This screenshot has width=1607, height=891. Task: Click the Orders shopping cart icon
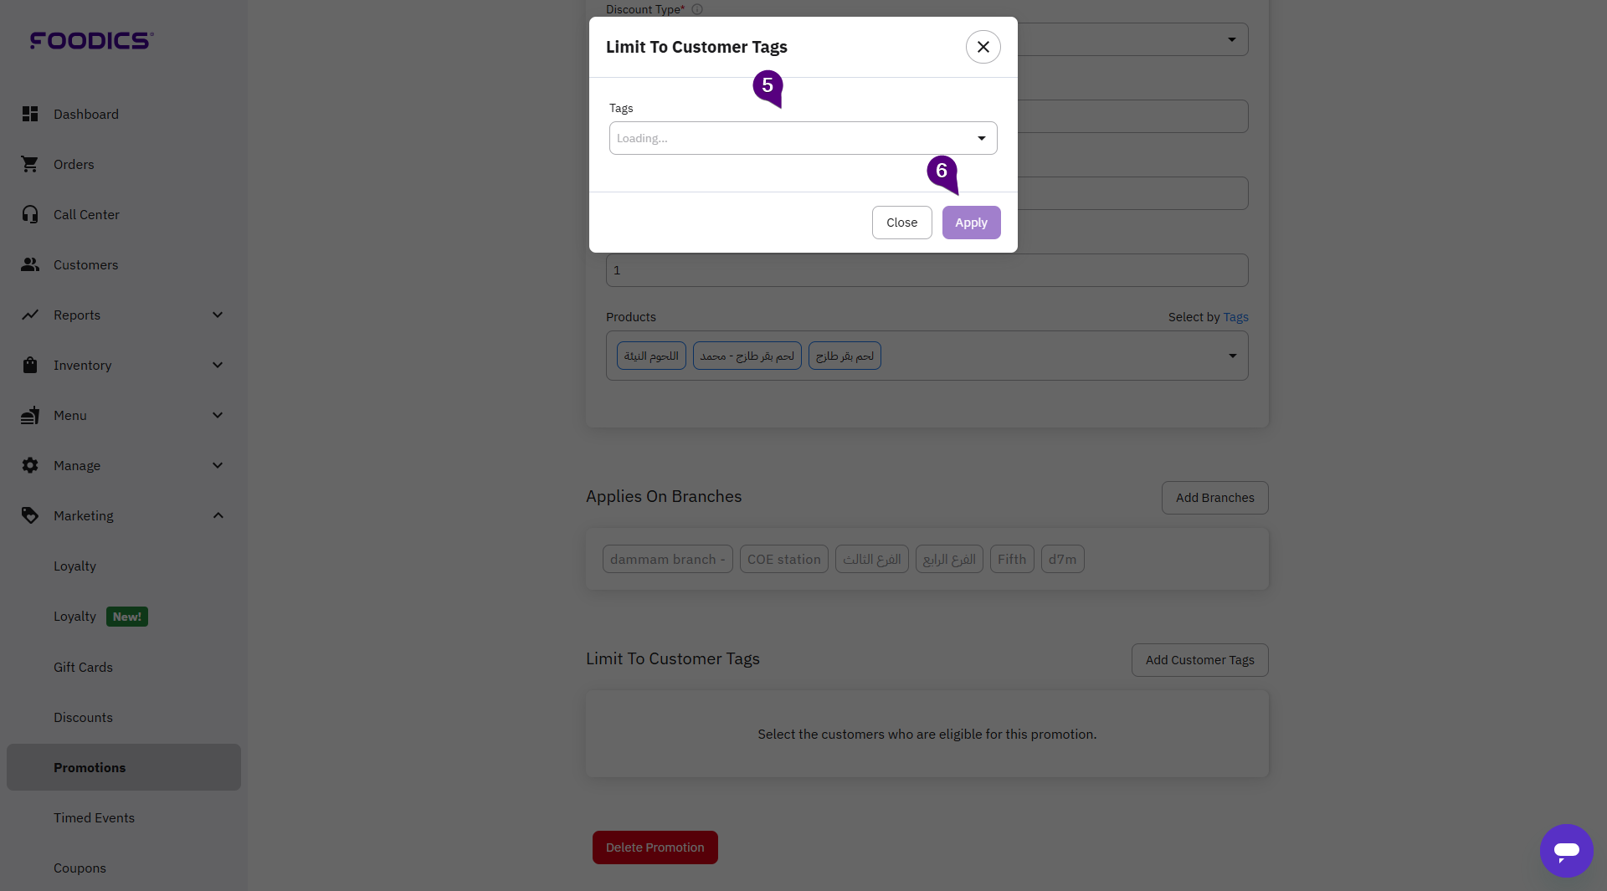coord(30,164)
